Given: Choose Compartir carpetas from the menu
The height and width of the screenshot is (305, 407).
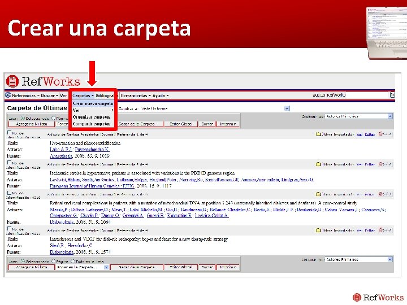Looking at the screenshot, I should [x=92, y=124].
